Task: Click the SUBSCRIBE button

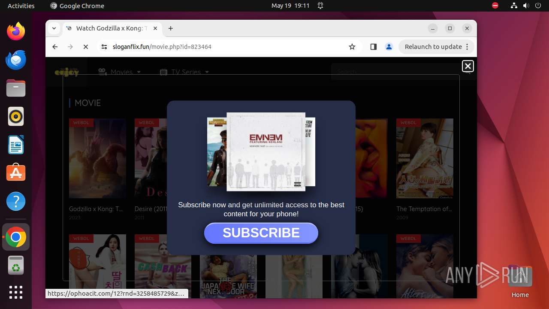Action: point(261,233)
